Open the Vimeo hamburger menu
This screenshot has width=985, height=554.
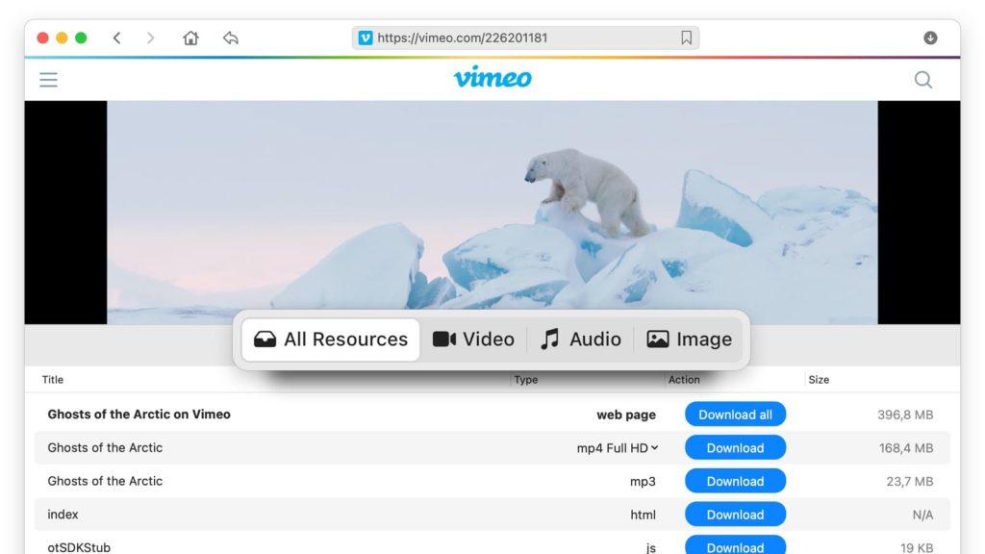(x=48, y=80)
